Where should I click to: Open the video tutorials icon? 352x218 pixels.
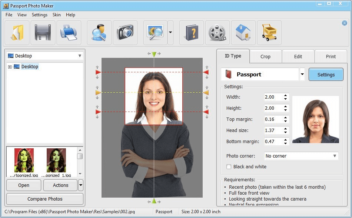[217, 32]
